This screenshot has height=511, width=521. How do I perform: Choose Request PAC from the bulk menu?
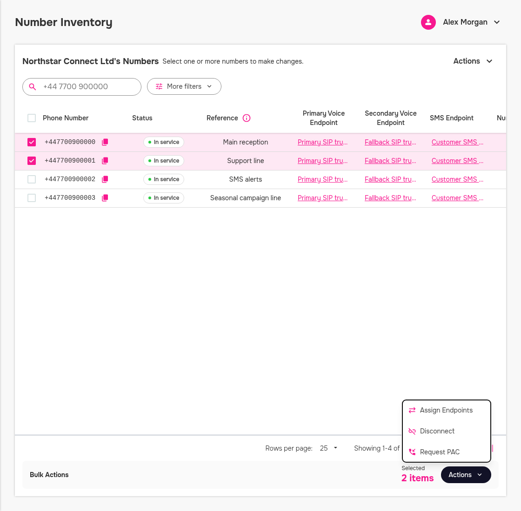tap(446, 452)
